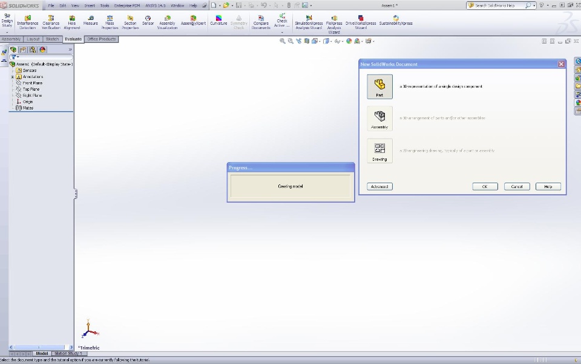Open Assembly Visualization

(x=167, y=22)
